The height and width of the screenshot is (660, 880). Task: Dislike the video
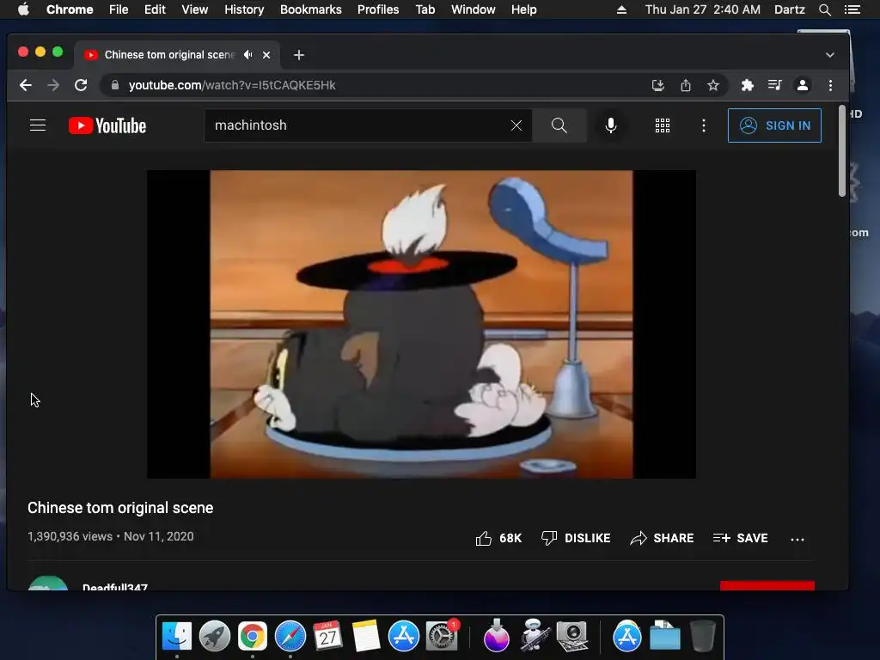[576, 538]
